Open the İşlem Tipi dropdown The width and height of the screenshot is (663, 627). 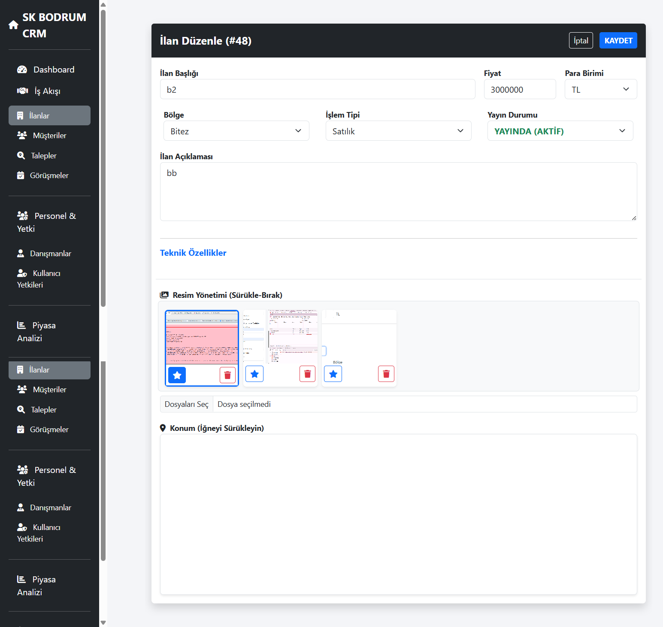click(398, 131)
